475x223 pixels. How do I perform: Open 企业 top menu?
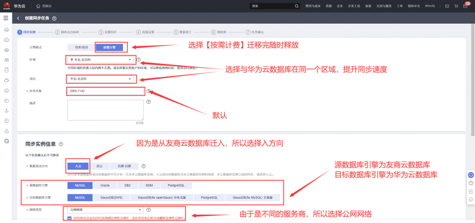pyautogui.click(x=340, y=6)
